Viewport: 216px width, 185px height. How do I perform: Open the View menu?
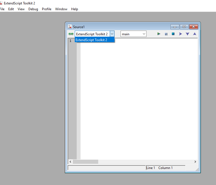click(x=21, y=9)
